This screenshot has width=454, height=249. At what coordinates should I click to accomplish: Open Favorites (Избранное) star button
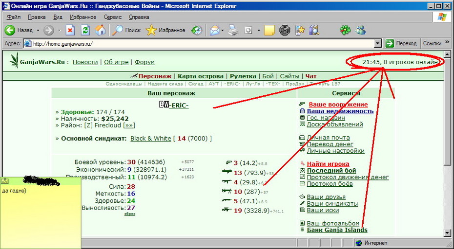click(165, 30)
